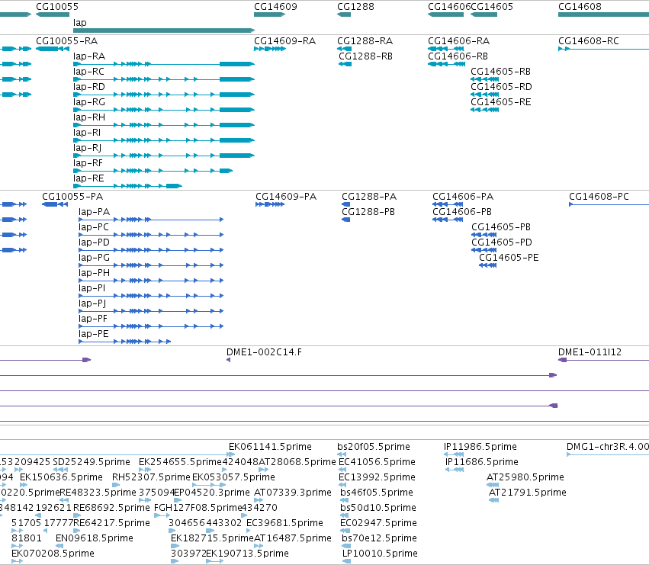Screen dimensions: 649x565
Task: Select transcript lap-RD
Action: 164,95
